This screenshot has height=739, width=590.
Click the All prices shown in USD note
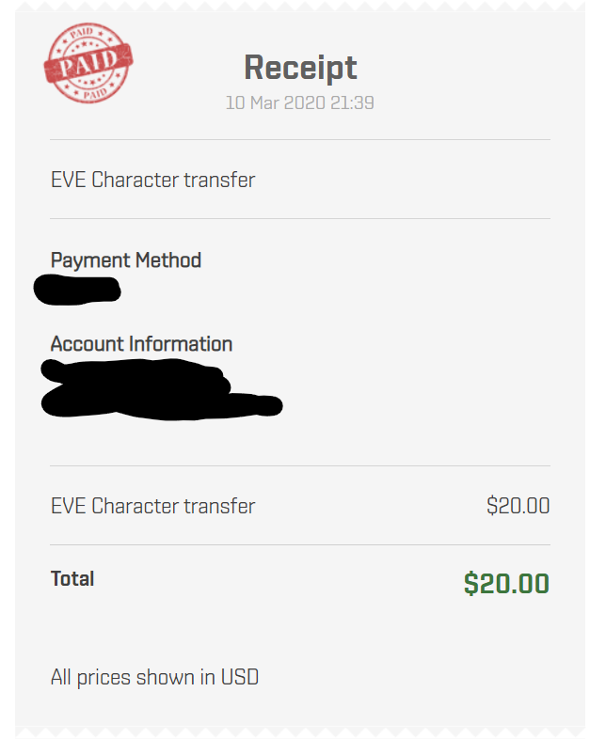tap(154, 677)
